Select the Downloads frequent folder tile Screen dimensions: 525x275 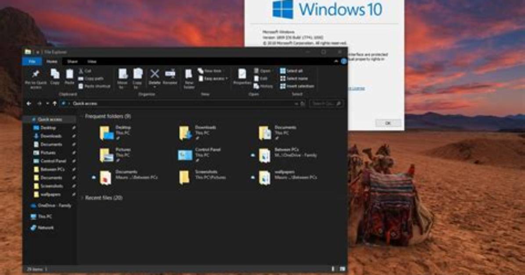198,133
